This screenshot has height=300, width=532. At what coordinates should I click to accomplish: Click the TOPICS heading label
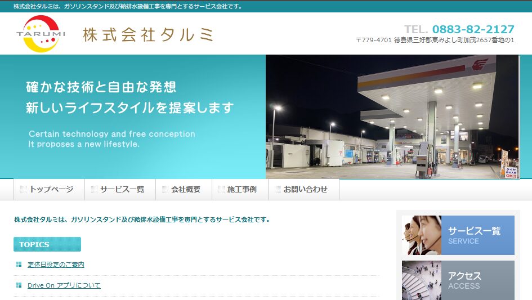[x=47, y=244]
